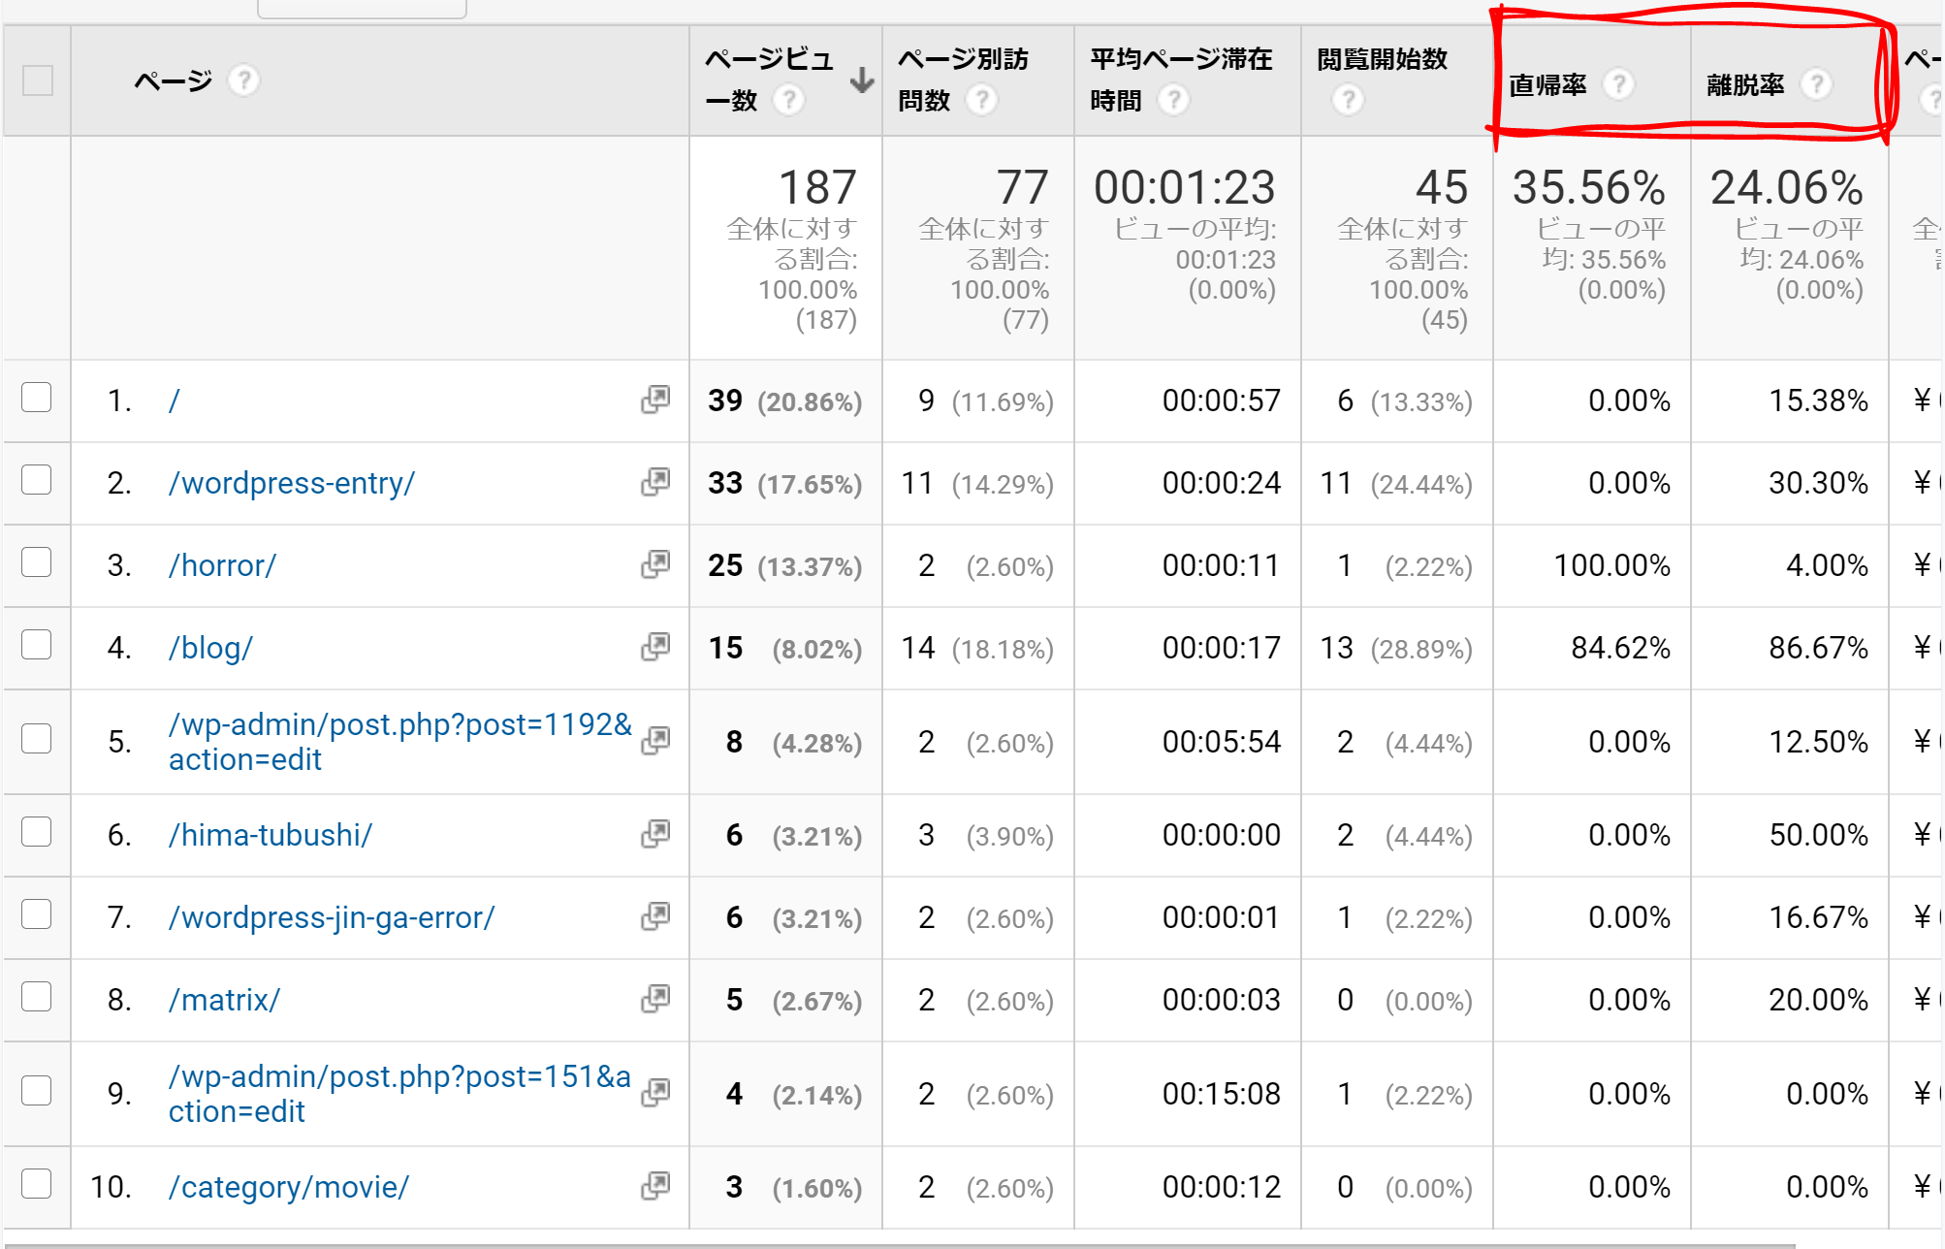Show help for ページビュー数 column
This screenshot has width=1945, height=1249.
(x=789, y=100)
